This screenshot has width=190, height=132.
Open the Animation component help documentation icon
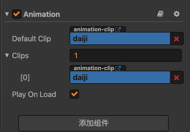coord(161,14)
